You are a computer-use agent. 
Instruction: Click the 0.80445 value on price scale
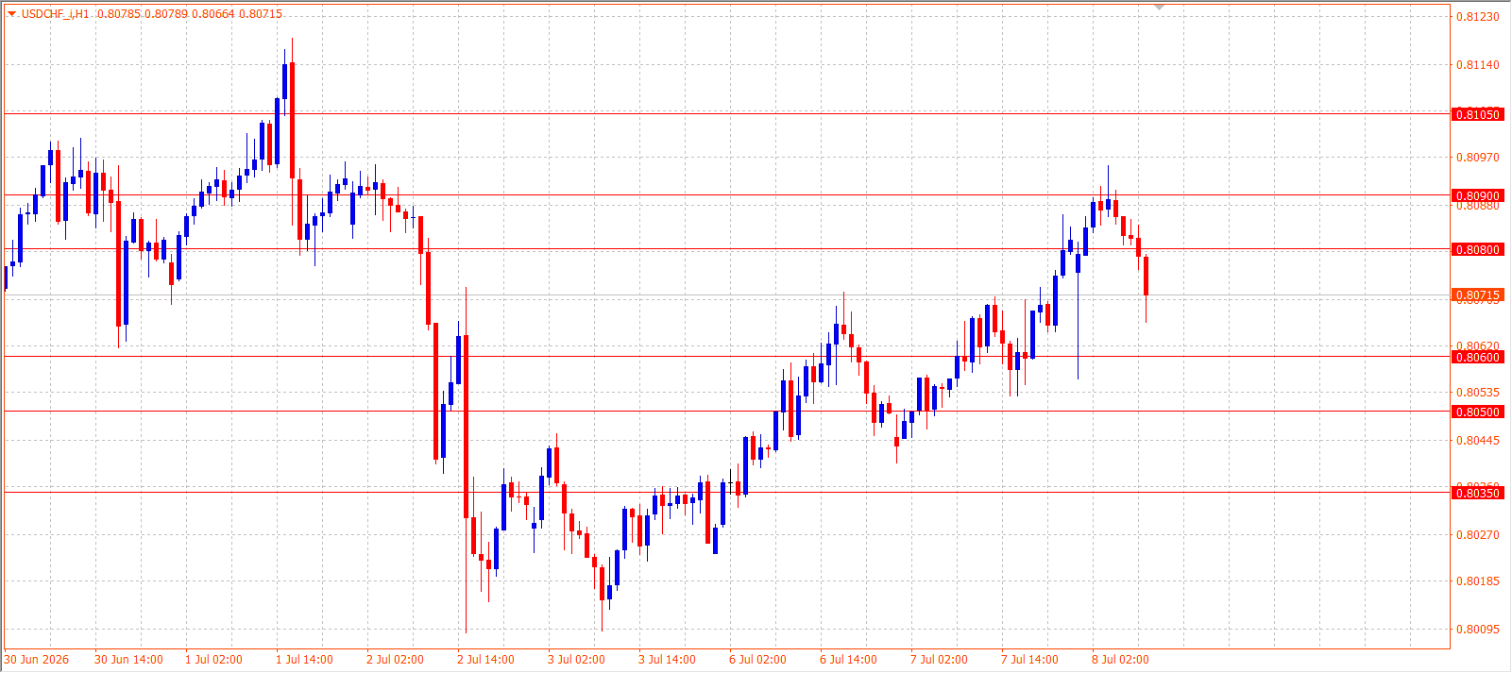(1477, 441)
